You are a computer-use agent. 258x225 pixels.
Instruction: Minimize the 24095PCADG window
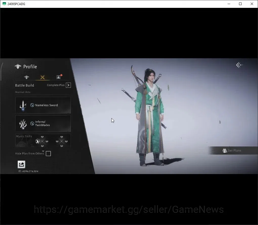tap(229, 4)
